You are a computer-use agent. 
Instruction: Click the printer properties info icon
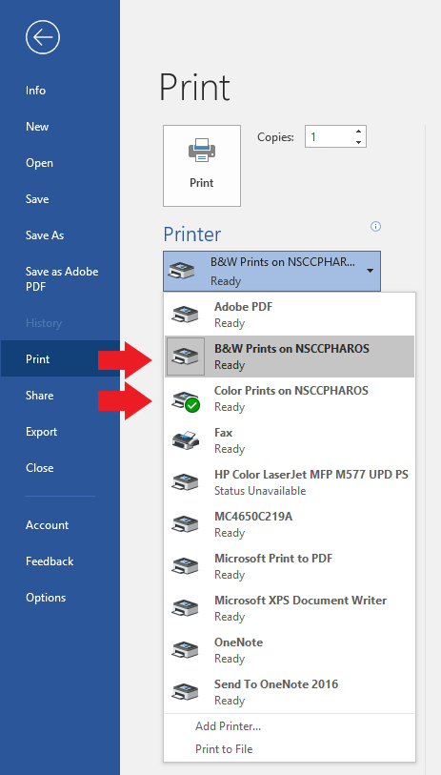376,227
